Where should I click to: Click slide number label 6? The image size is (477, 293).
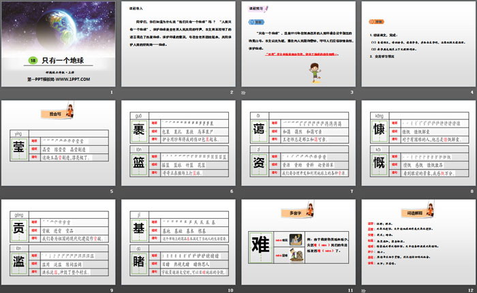pos(232,191)
